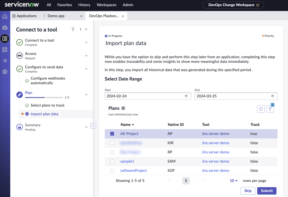Open the briefcase toolbox sidebar icon
The image size is (288, 197).
click(5, 28)
